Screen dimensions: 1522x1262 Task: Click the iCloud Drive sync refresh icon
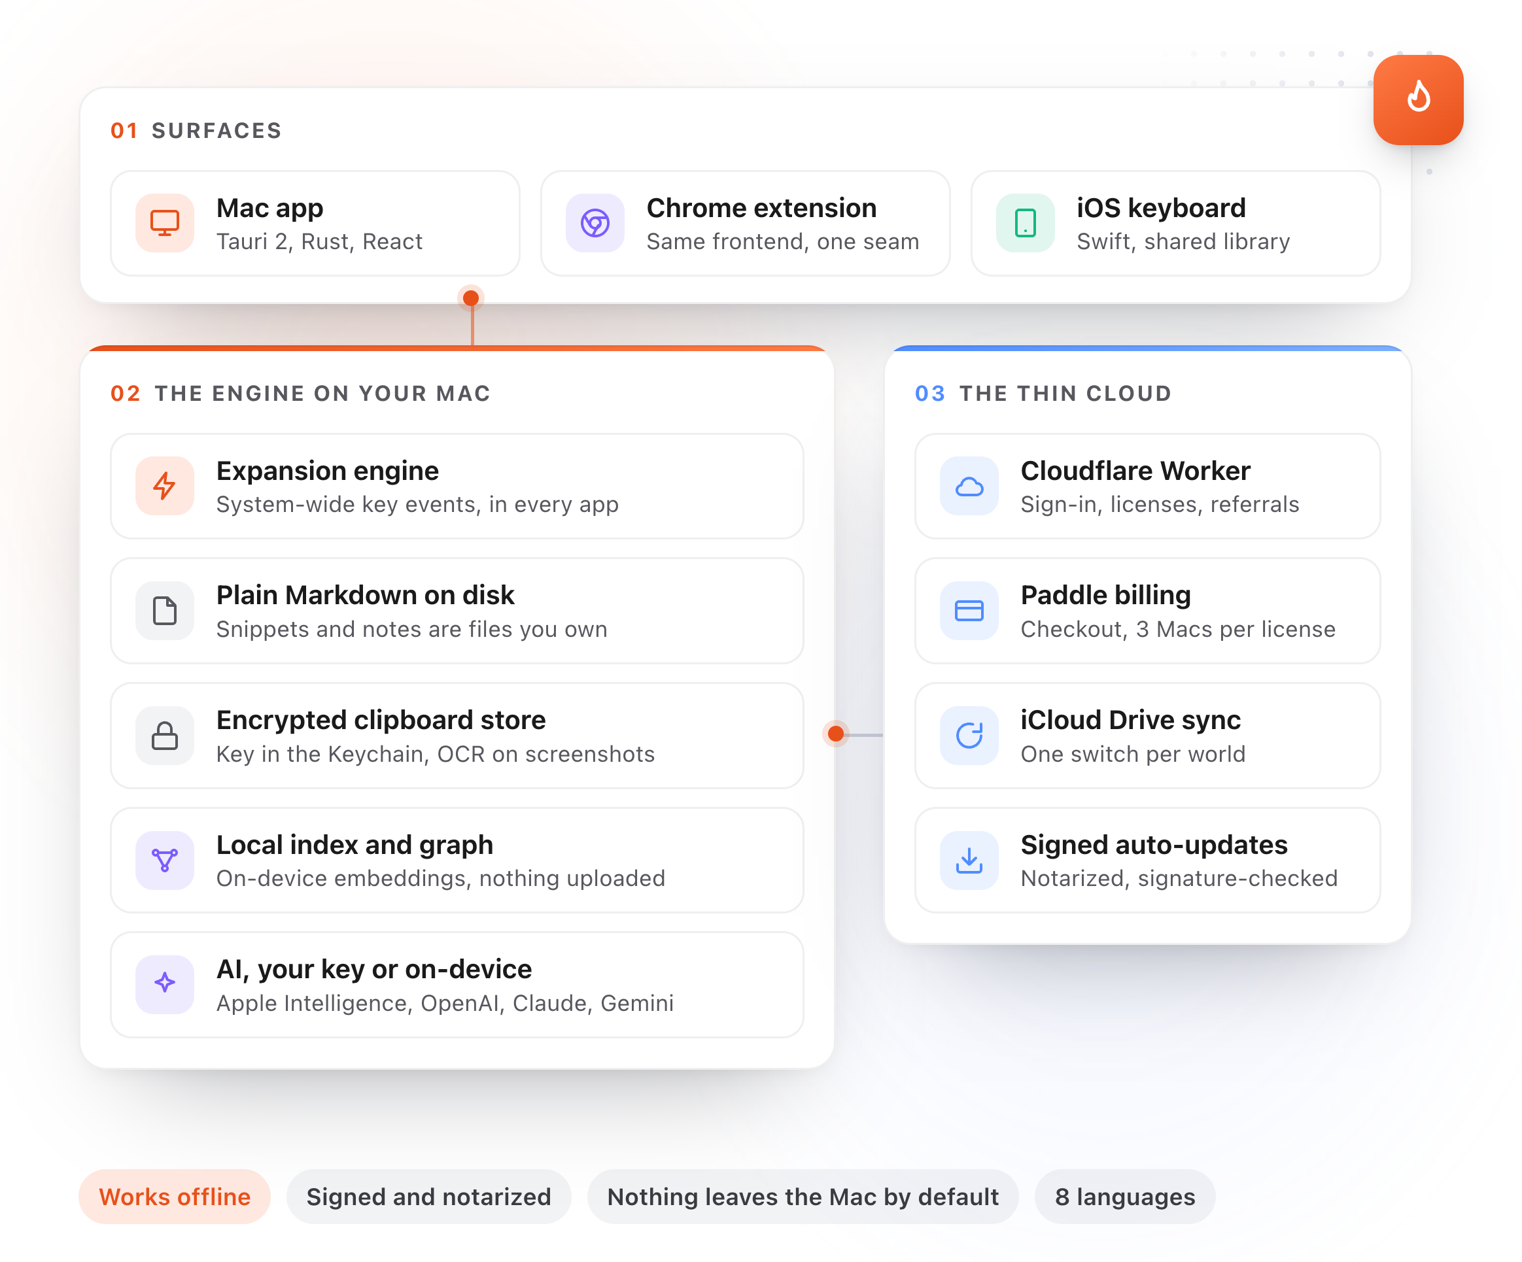tap(969, 736)
